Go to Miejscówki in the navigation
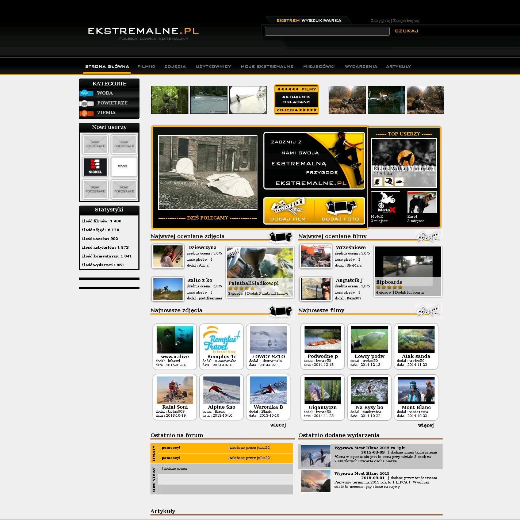 pyautogui.click(x=319, y=66)
